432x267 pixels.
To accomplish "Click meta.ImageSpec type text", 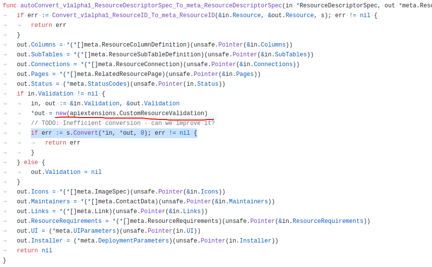I will click(102, 192).
